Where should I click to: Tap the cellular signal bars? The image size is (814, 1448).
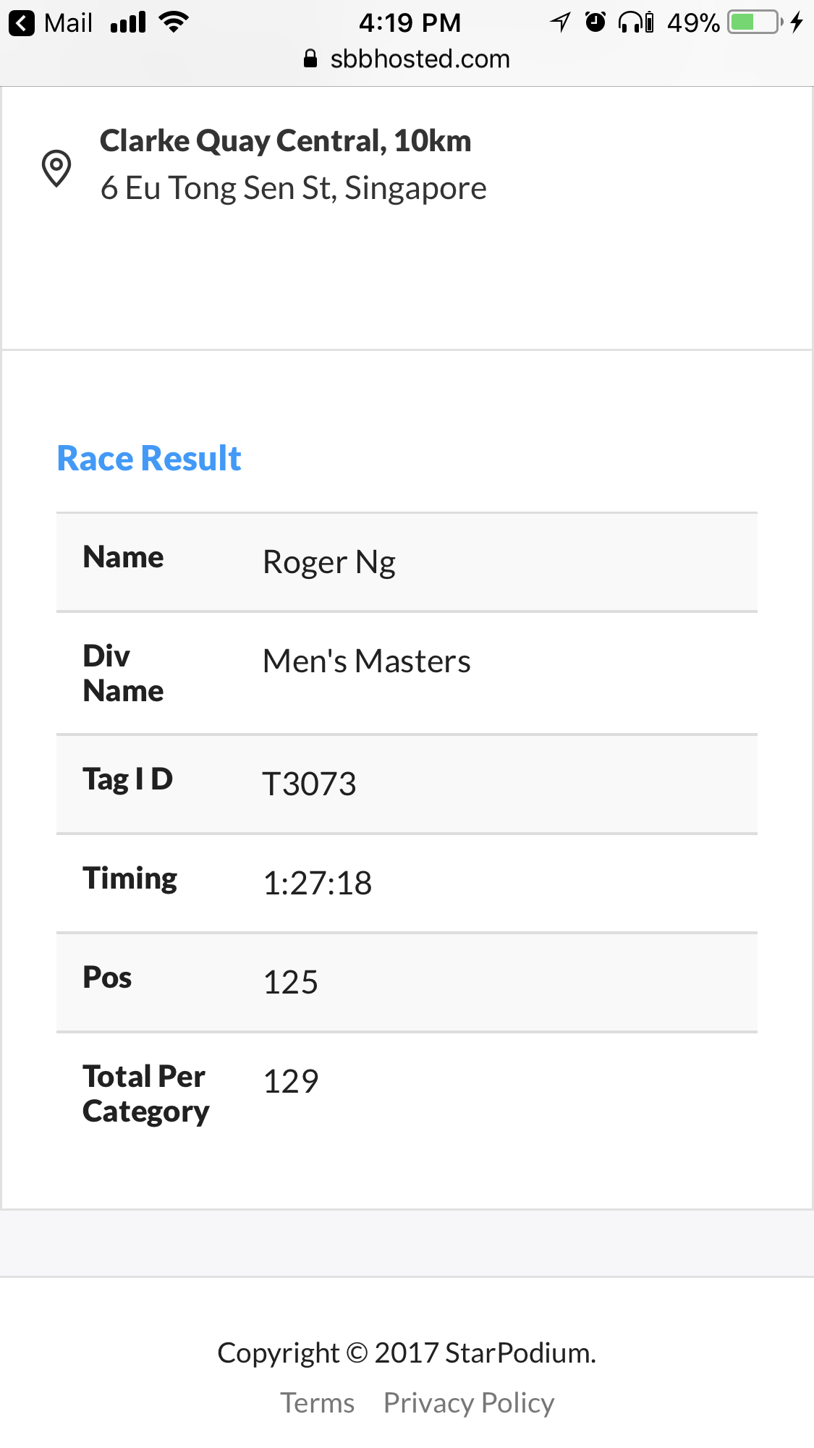click(128, 22)
